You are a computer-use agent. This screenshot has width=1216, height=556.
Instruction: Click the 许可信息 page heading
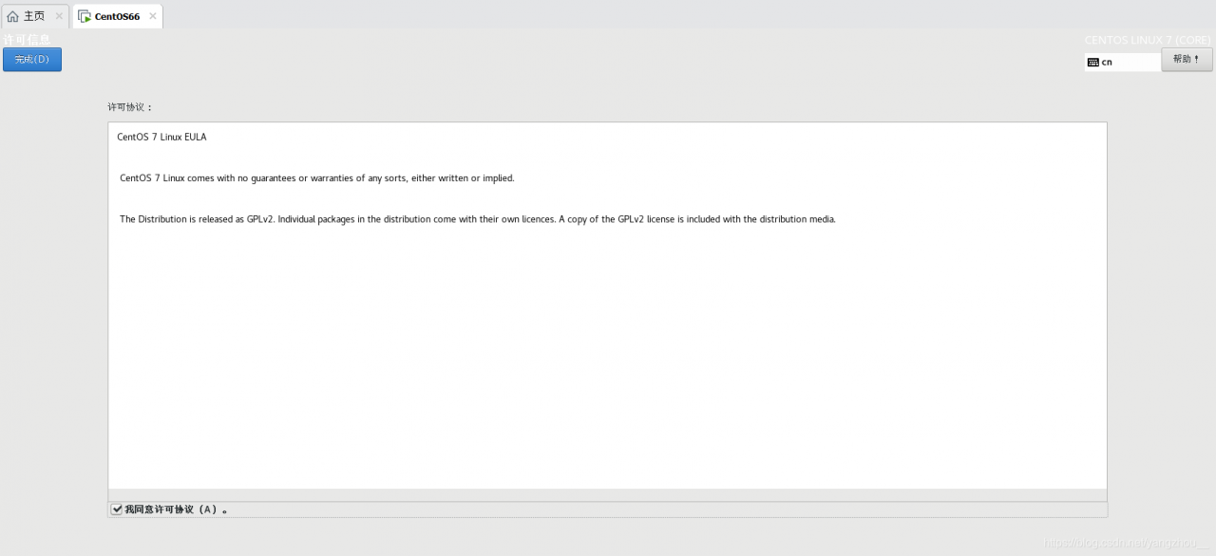coord(28,39)
